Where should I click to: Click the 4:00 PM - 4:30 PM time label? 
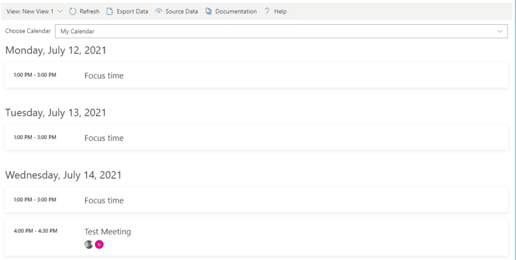click(x=35, y=231)
